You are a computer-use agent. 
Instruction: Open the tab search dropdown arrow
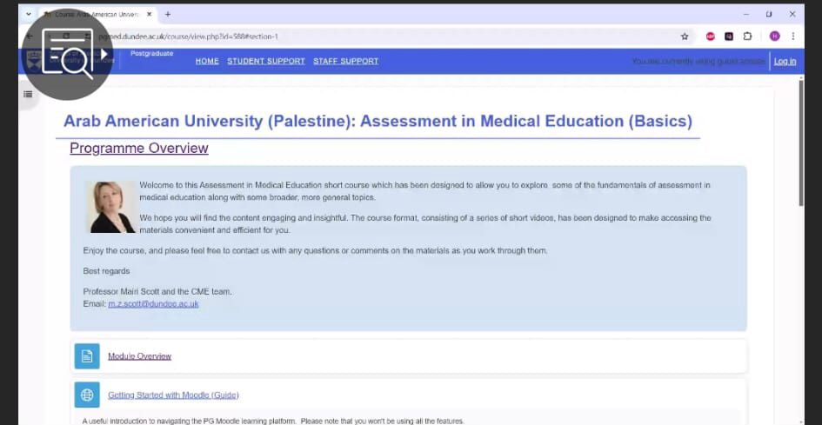click(x=29, y=14)
